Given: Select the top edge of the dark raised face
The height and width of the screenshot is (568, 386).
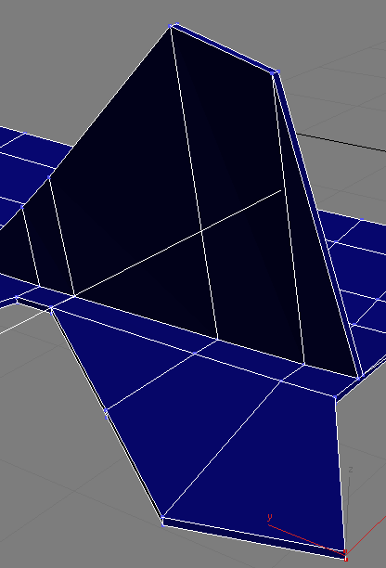Looking at the screenshot, I should (x=221, y=49).
